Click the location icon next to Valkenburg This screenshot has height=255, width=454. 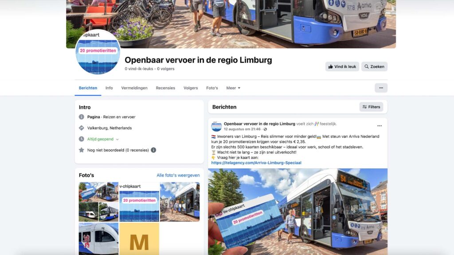coord(82,128)
